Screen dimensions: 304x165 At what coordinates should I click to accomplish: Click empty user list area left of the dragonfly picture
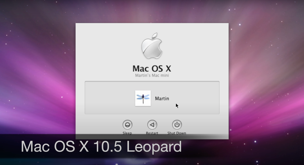[x=109, y=98]
